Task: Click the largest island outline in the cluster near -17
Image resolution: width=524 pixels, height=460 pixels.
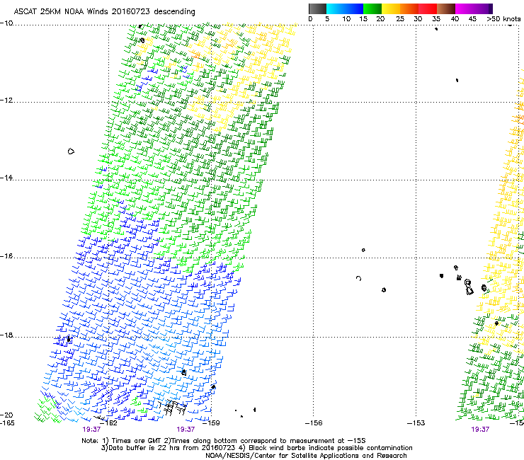Action: click(469, 287)
